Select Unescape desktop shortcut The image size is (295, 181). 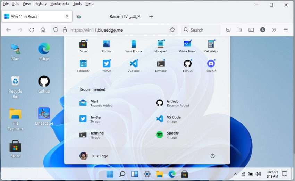tap(44, 117)
